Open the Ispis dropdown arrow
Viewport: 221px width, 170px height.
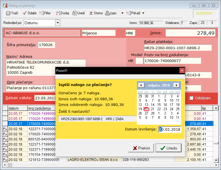click(122, 13)
